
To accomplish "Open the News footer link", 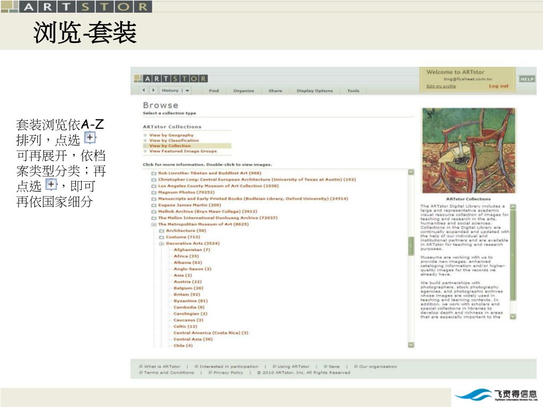I will 334,367.
